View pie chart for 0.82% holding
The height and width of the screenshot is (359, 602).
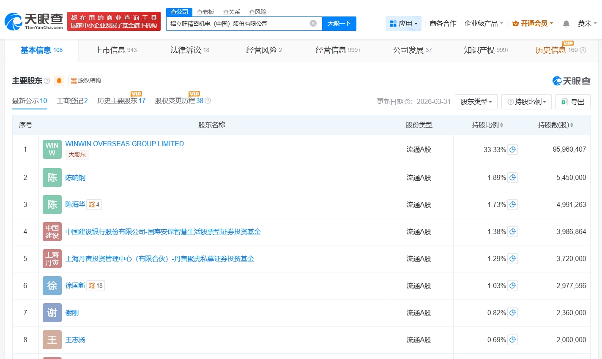point(512,313)
